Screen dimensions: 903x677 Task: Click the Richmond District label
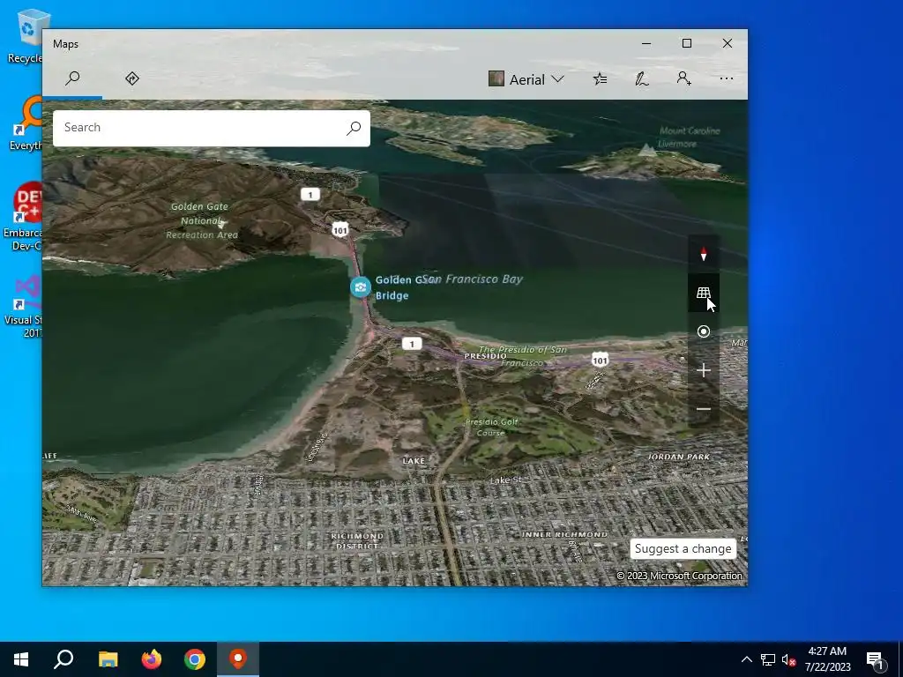click(x=357, y=540)
